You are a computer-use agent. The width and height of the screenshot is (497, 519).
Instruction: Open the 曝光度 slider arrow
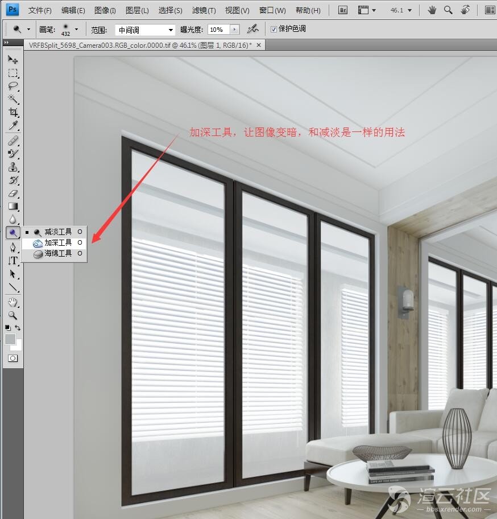pyautogui.click(x=234, y=30)
